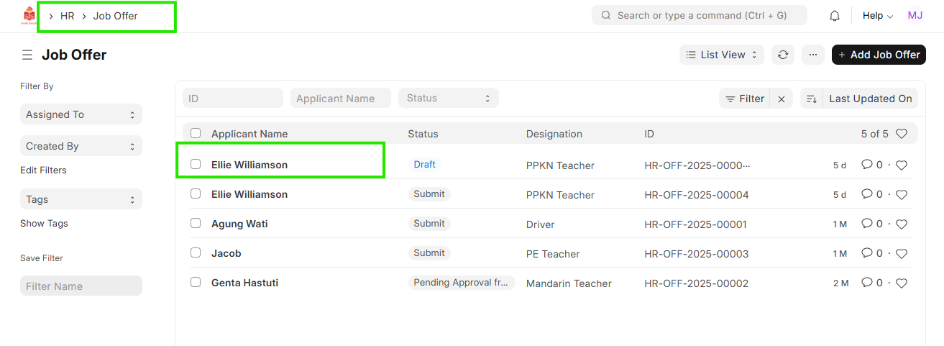Expand the Assigned To filter dropdown
Image resolution: width=944 pixels, height=346 pixels.
coord(81,114)
